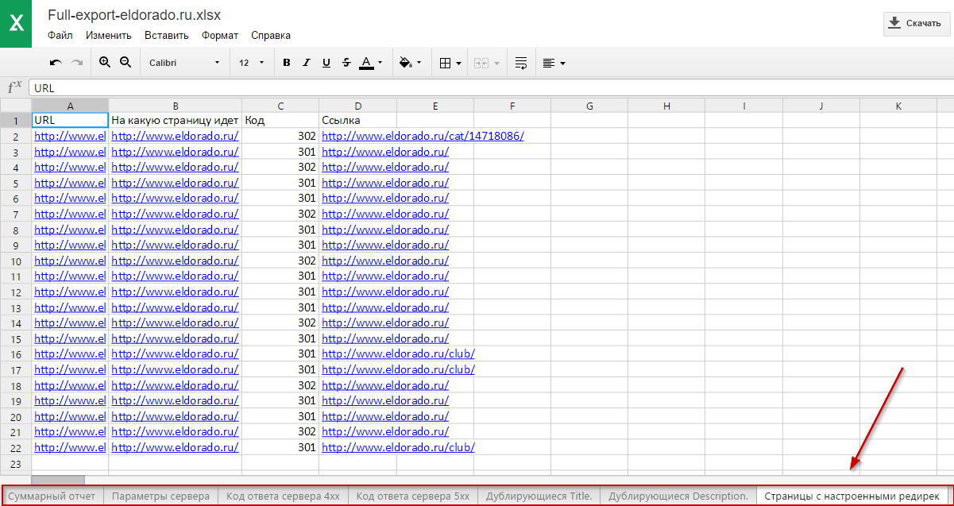Expand the font color dropdown arrow

[x=380, y=63]
